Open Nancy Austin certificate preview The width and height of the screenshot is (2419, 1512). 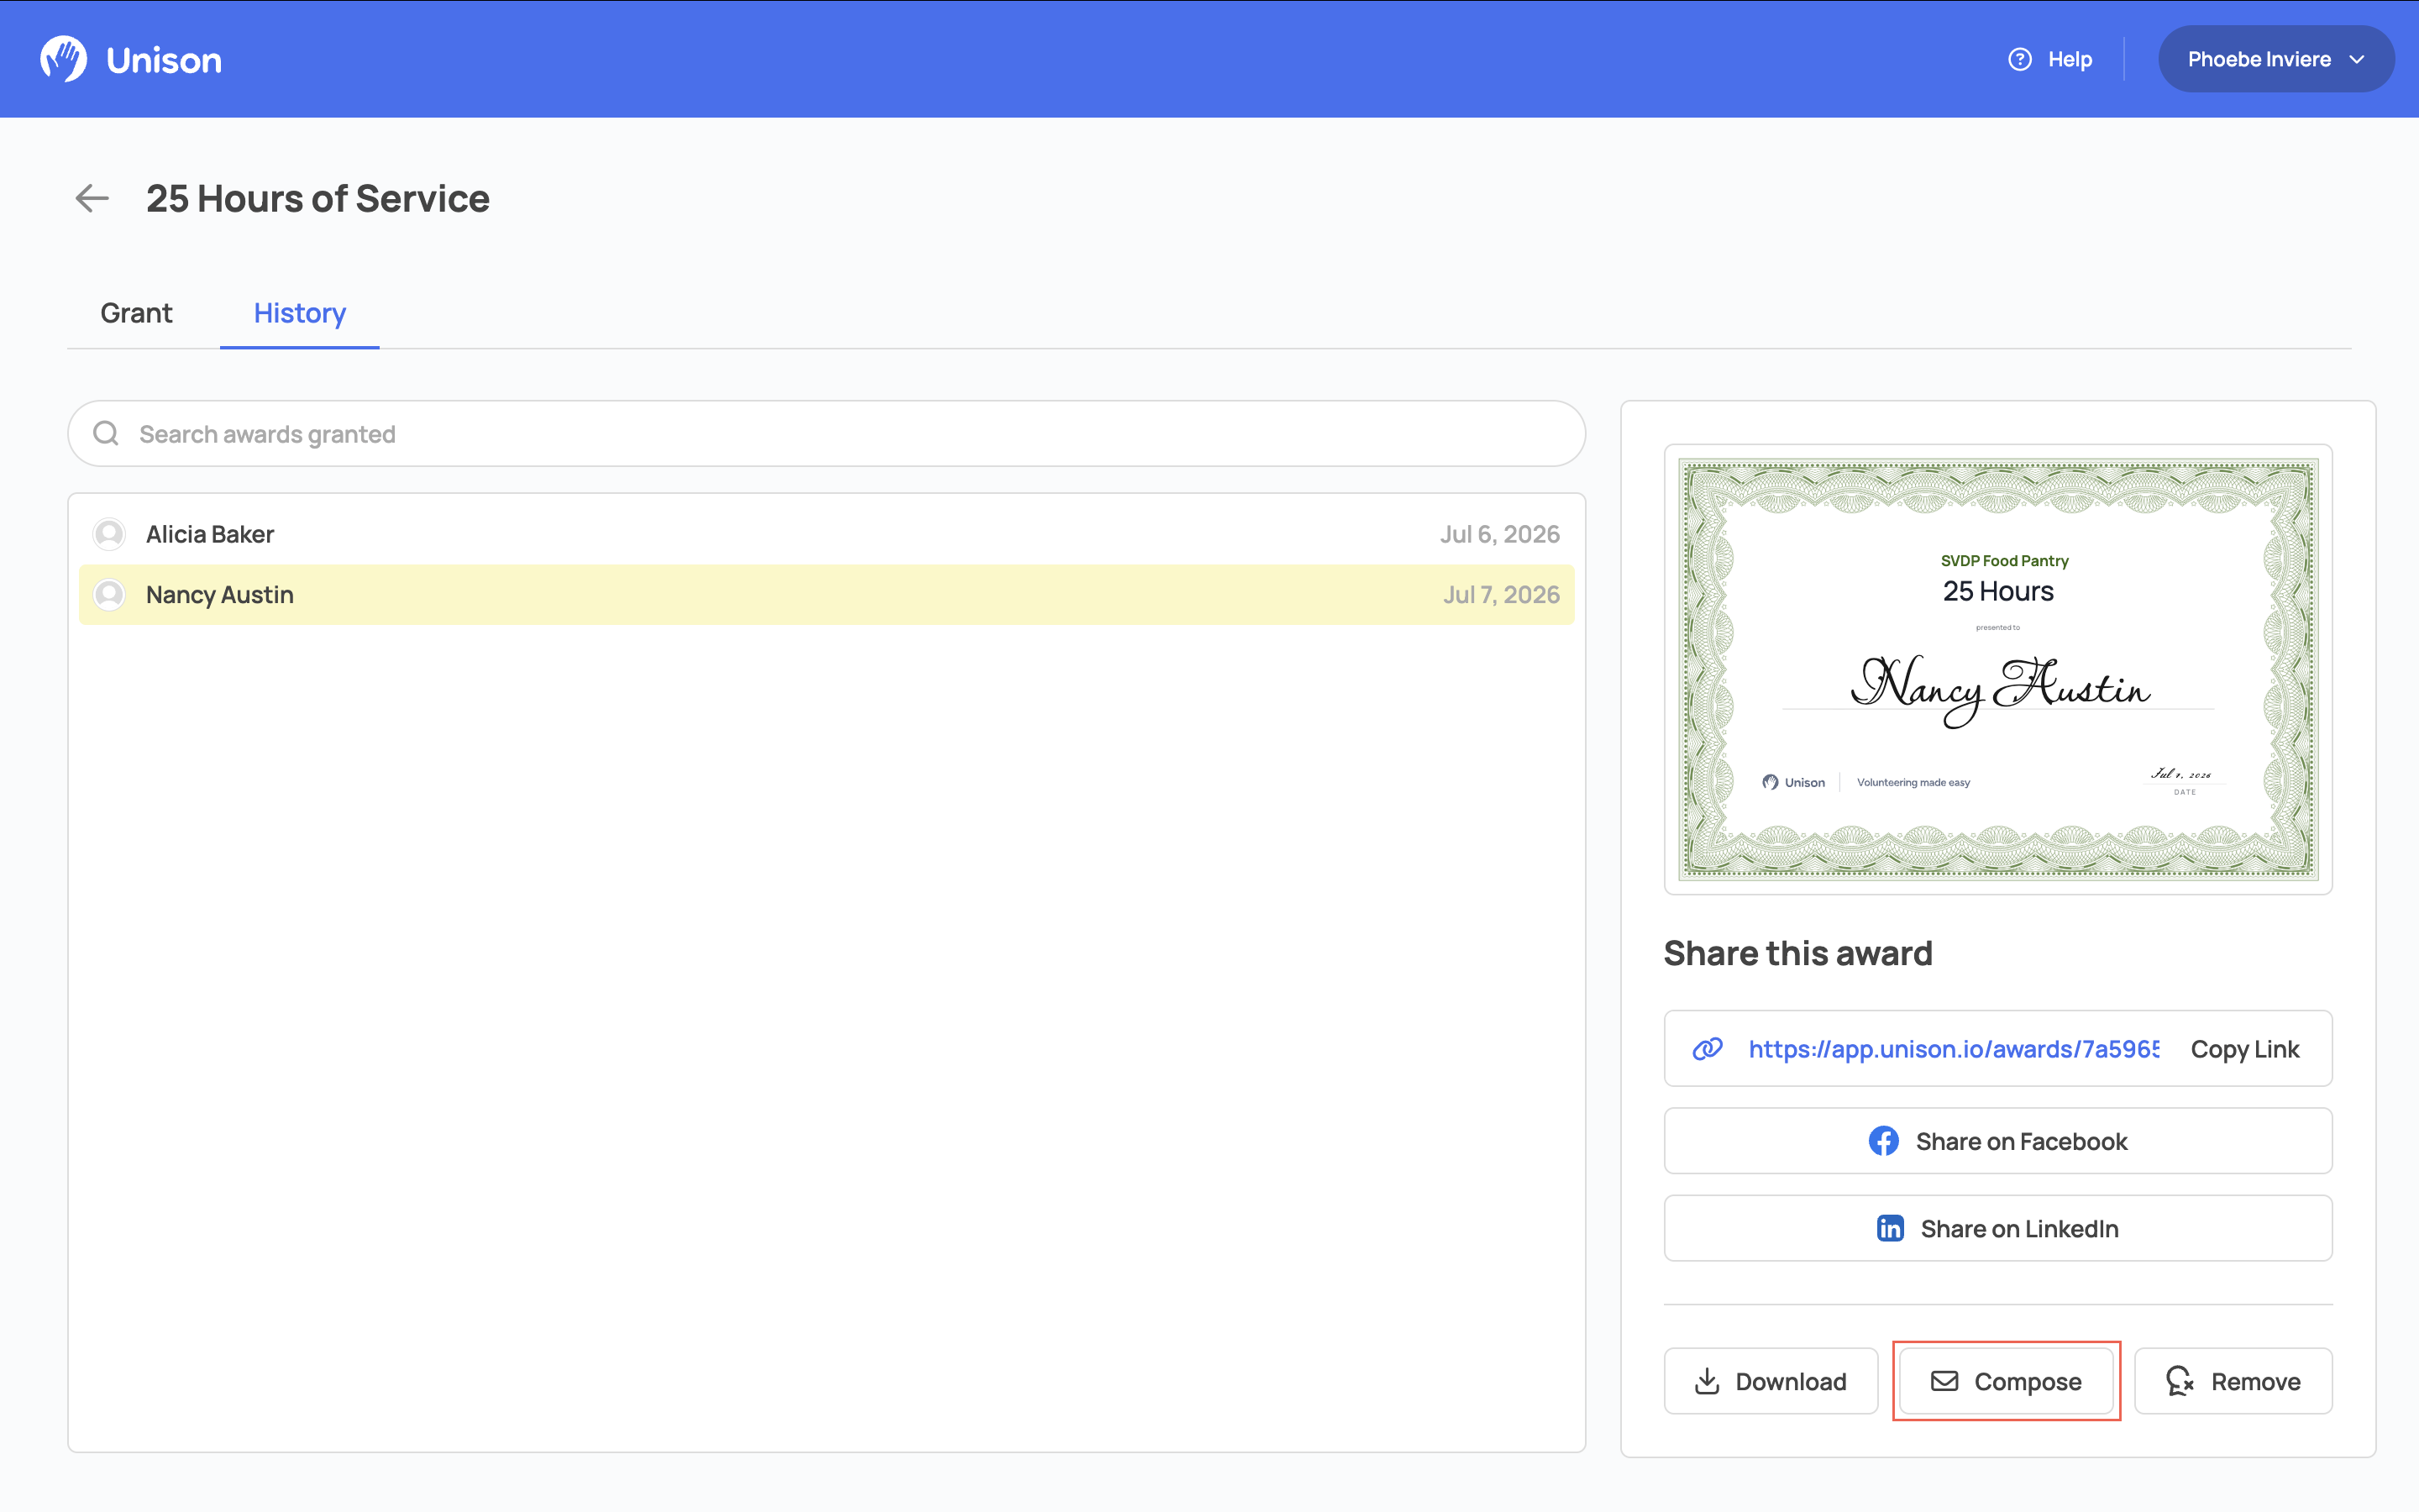tap(1997, 669)
